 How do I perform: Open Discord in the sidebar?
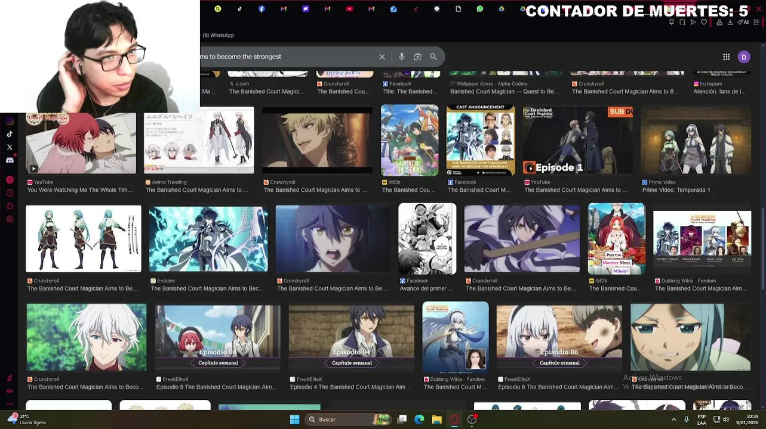[x=10, y=160]
